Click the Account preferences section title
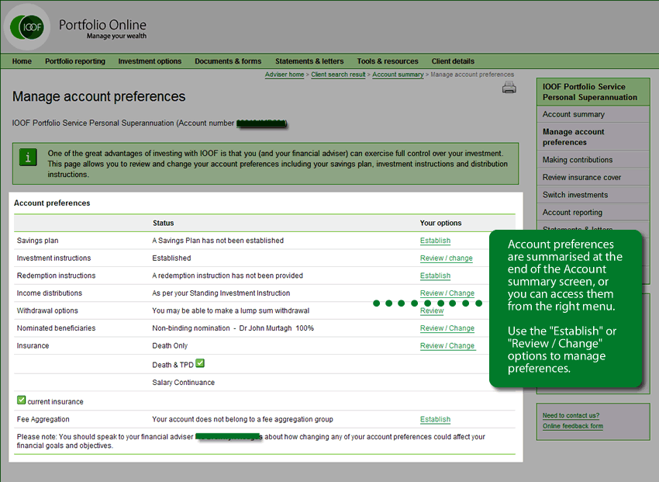The height and width of the screenshot is (482, 659). [52, 203]
